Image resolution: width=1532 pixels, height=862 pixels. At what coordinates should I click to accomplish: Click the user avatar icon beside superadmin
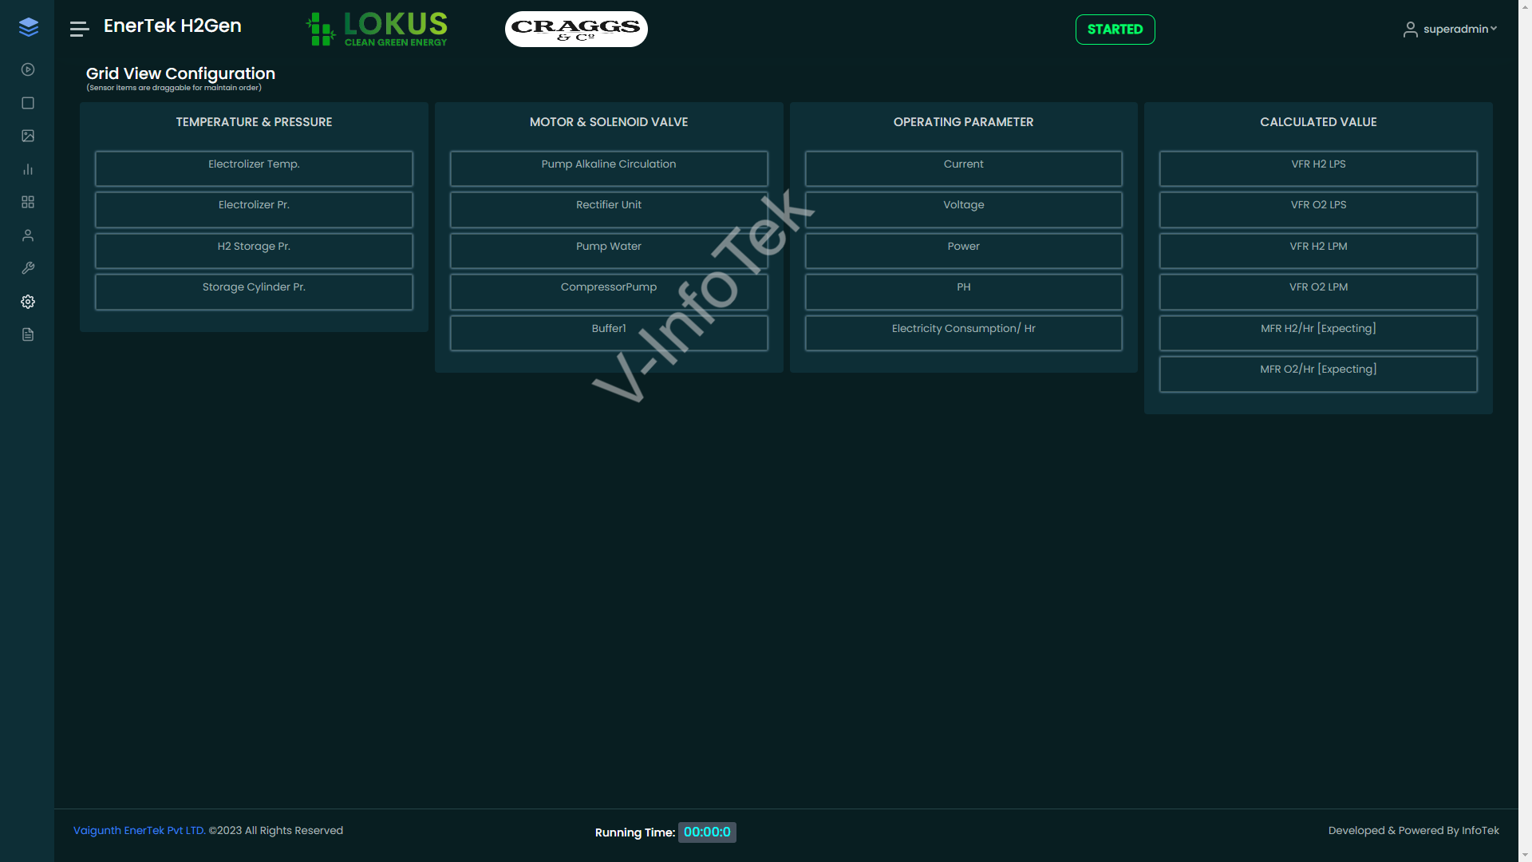pyautogui.click(x=1410, y=30)
